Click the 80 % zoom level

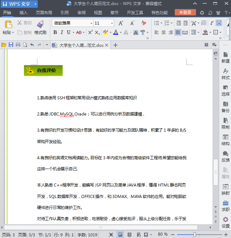(163, 234)
